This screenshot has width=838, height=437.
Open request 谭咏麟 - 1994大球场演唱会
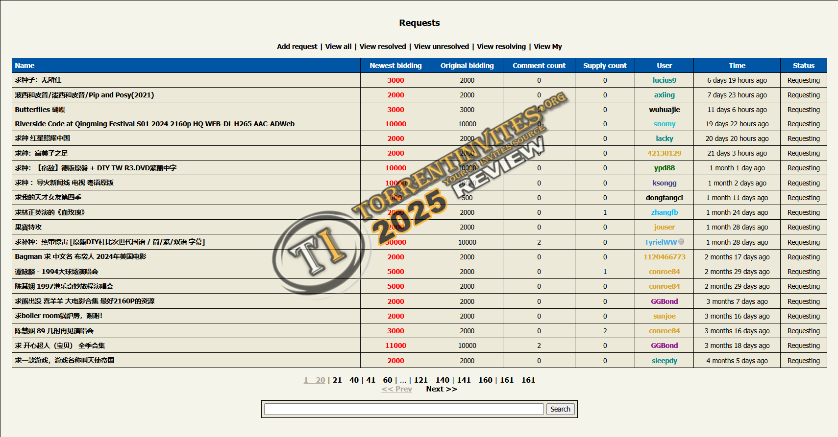tap(56, 272)
